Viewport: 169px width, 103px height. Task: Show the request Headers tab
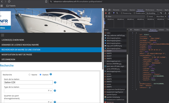(x=137, y=30)
